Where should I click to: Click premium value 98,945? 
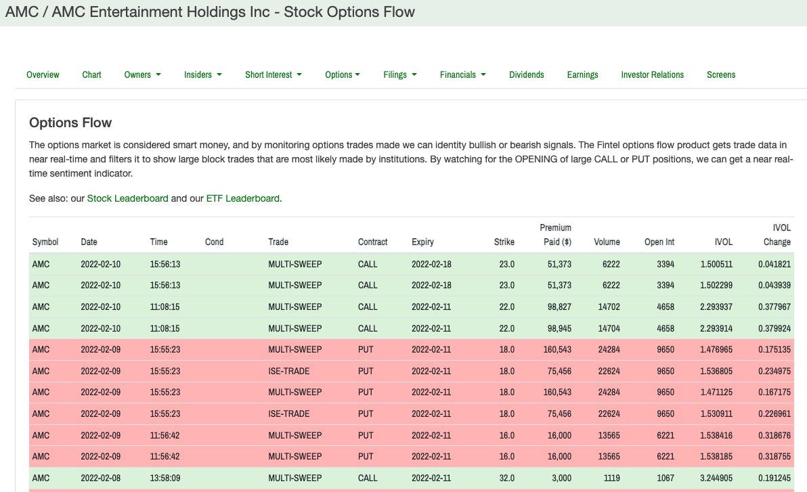pyautogui.click(x=559, y=328)
